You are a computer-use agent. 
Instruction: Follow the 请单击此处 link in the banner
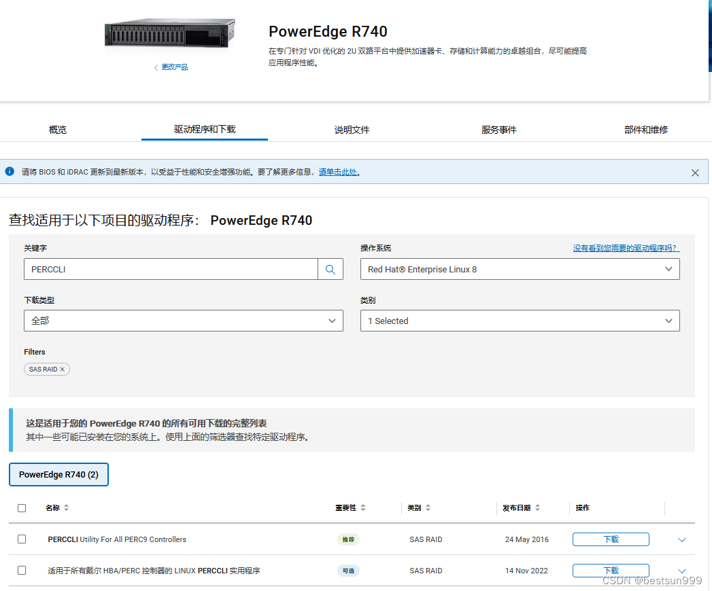[338, 172]
